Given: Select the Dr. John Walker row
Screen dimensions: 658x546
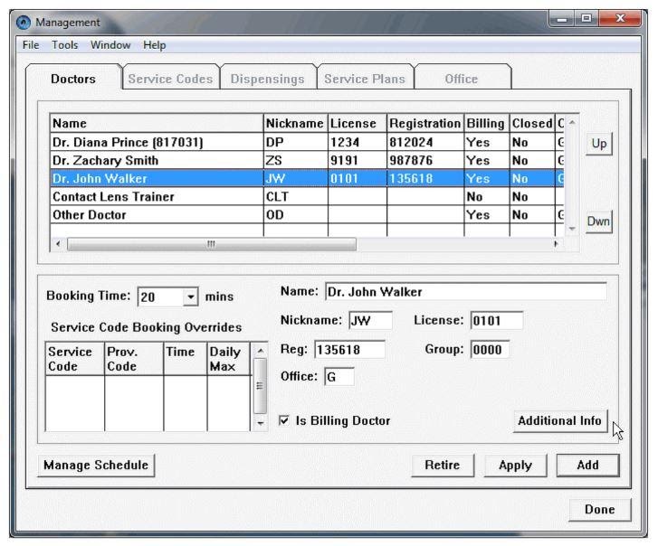Looking at the screenshot, I should coord(307,178).
